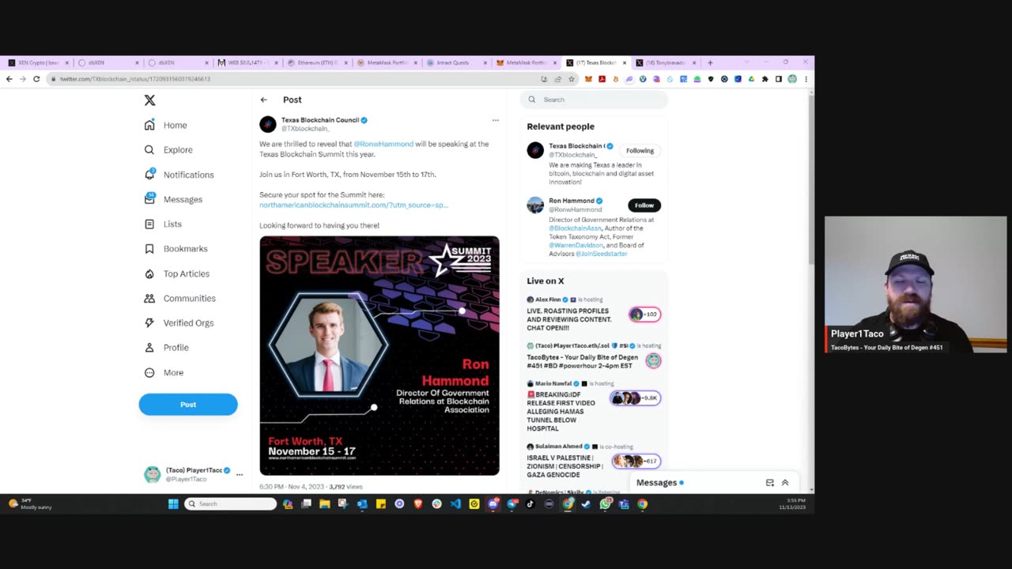Open Visual Studio Code from taskbar
This screenshot has width=1012, height=569.
coord(455,503)
